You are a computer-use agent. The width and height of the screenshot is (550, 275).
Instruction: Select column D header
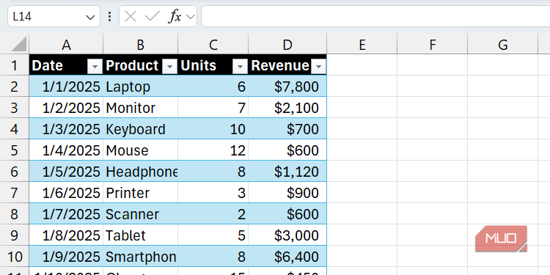tap(287, 43)
